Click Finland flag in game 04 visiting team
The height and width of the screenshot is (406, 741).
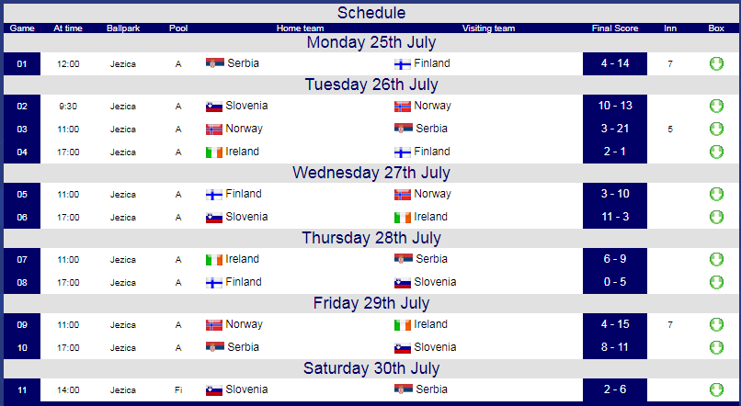point(402,152)
